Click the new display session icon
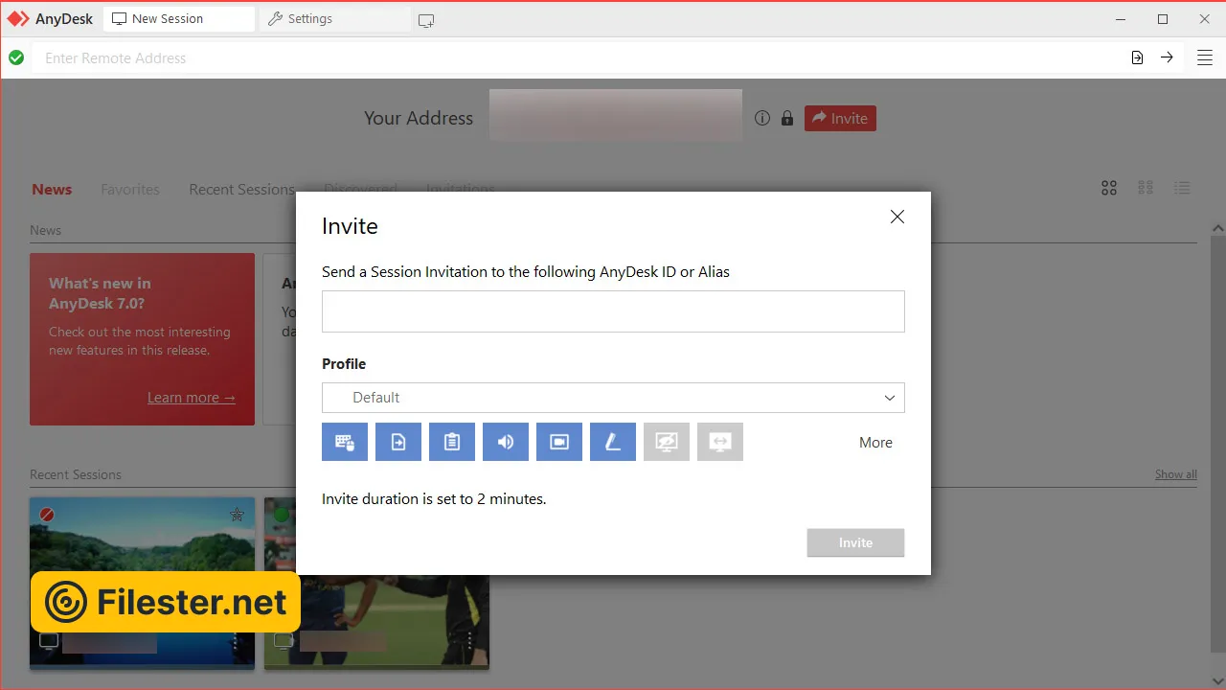The width and height of the screenshot is (1226, 690). click(426, 20)
